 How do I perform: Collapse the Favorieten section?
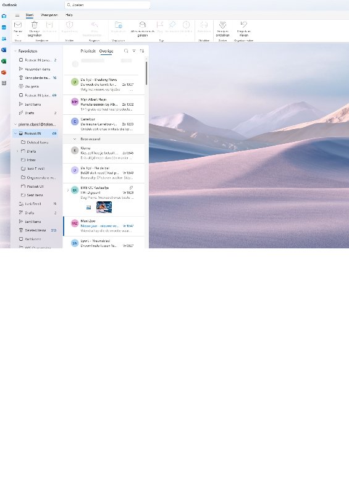(x=15, y=51)
